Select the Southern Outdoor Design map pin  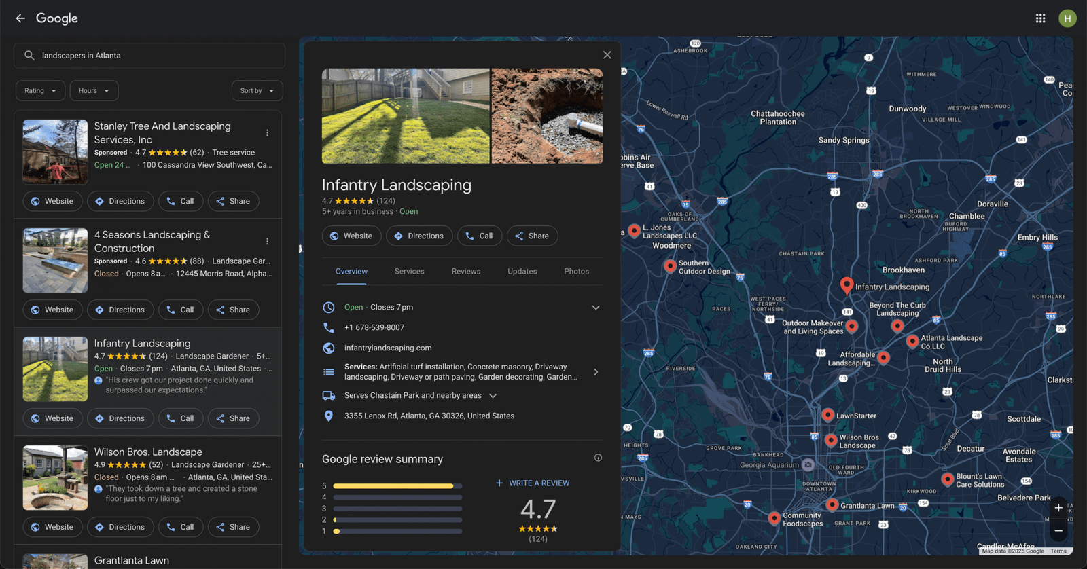670,266
